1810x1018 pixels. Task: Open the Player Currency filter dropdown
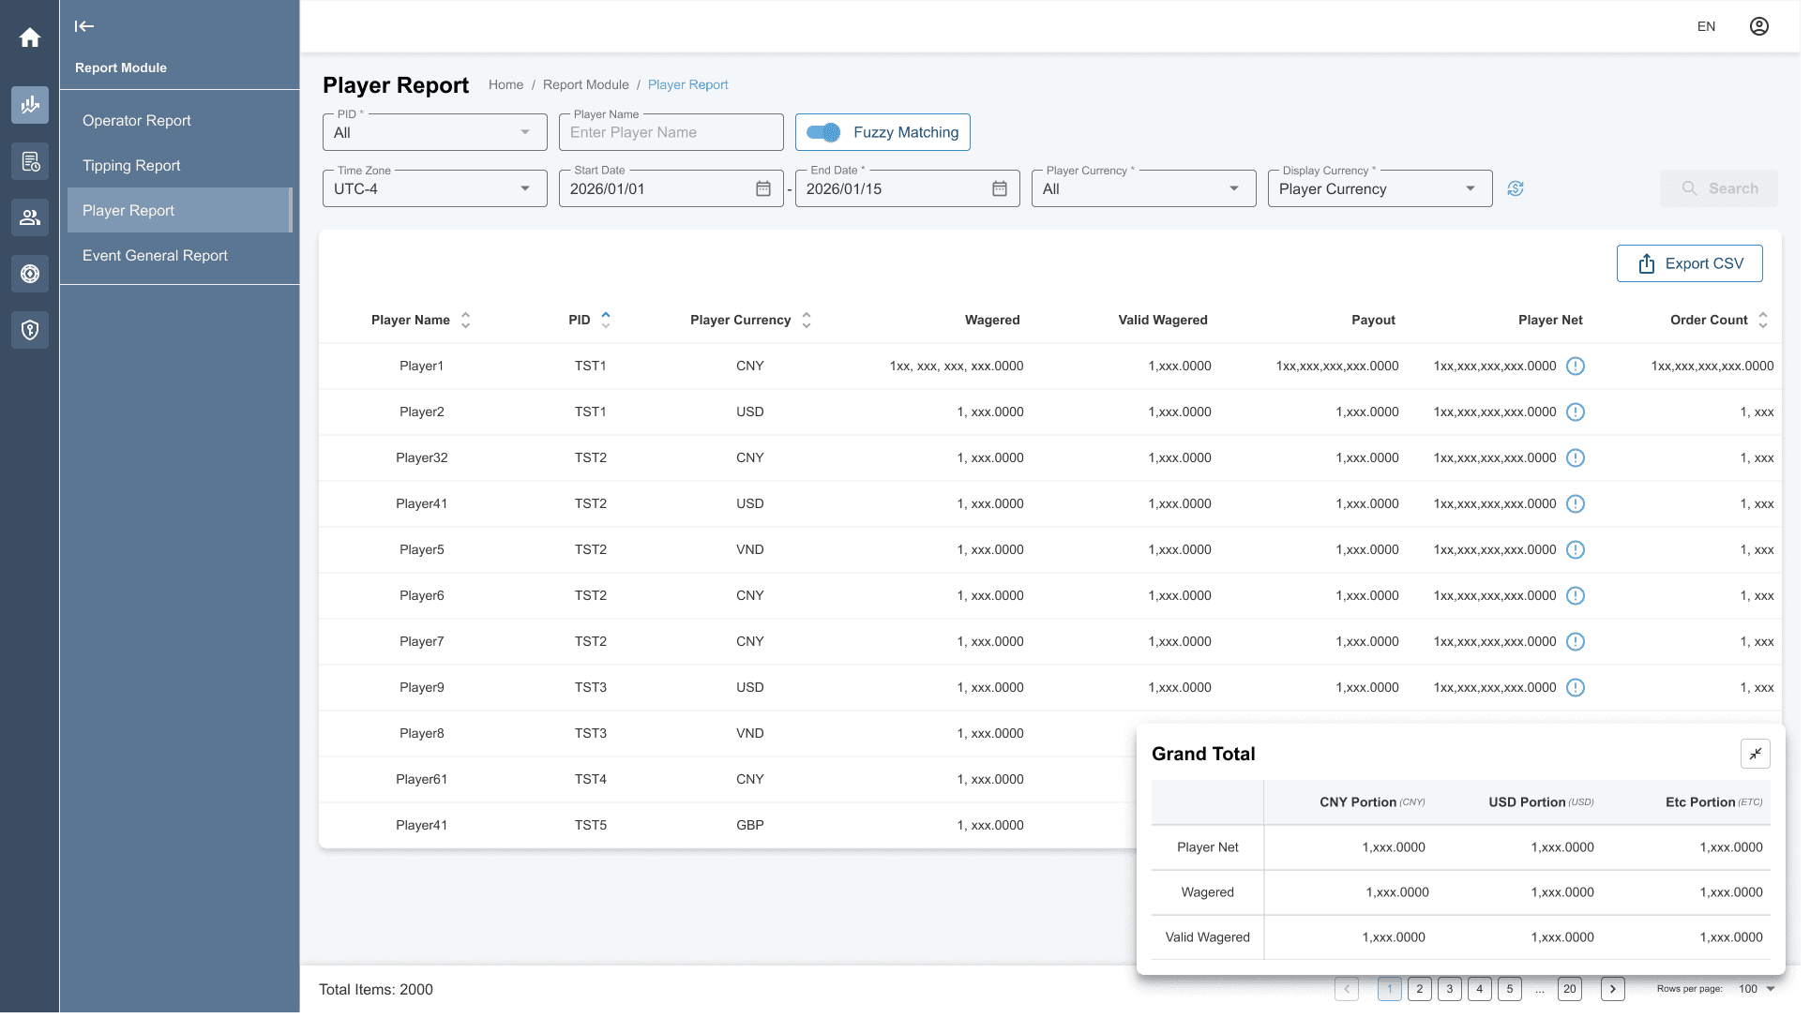(x=1150, y=189)
